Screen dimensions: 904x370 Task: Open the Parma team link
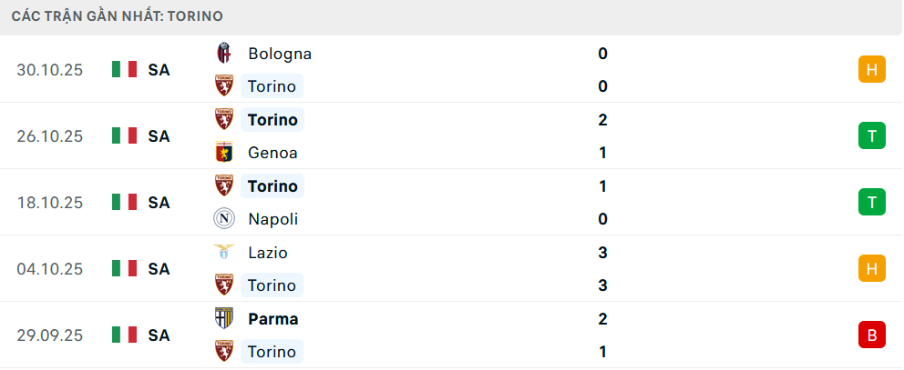pyautogui.click(x=272, y=319)
